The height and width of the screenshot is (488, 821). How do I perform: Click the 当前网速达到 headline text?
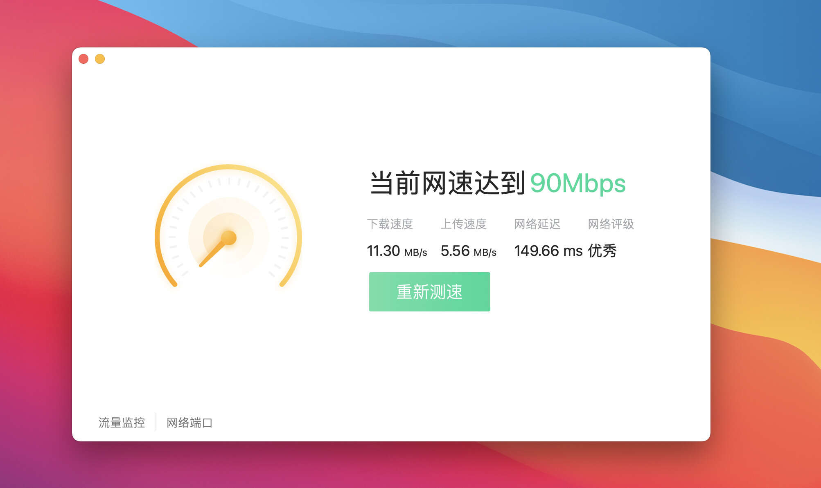point(447,183)
